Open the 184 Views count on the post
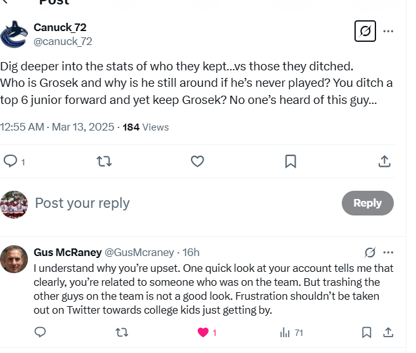This screenshot has width=416, height=353. 146,127
